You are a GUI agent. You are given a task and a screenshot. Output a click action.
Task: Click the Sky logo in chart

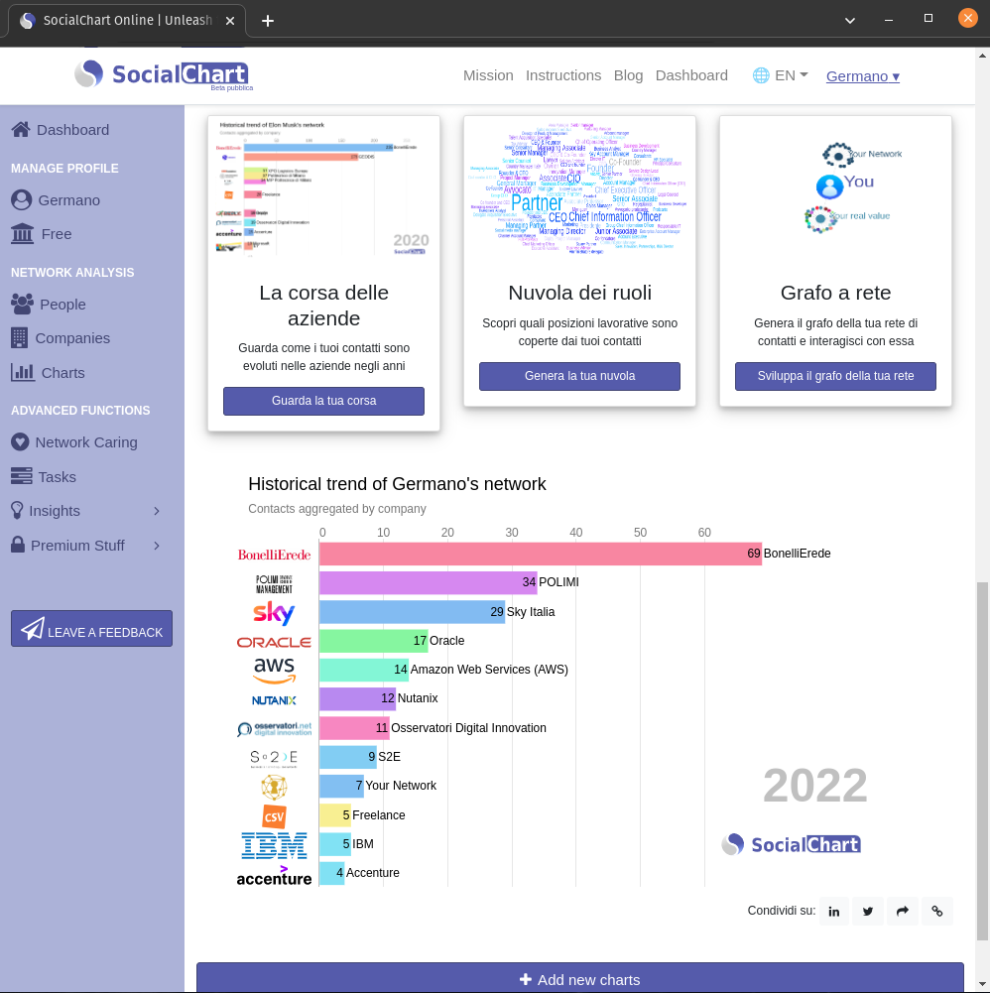tap(274, 612)
